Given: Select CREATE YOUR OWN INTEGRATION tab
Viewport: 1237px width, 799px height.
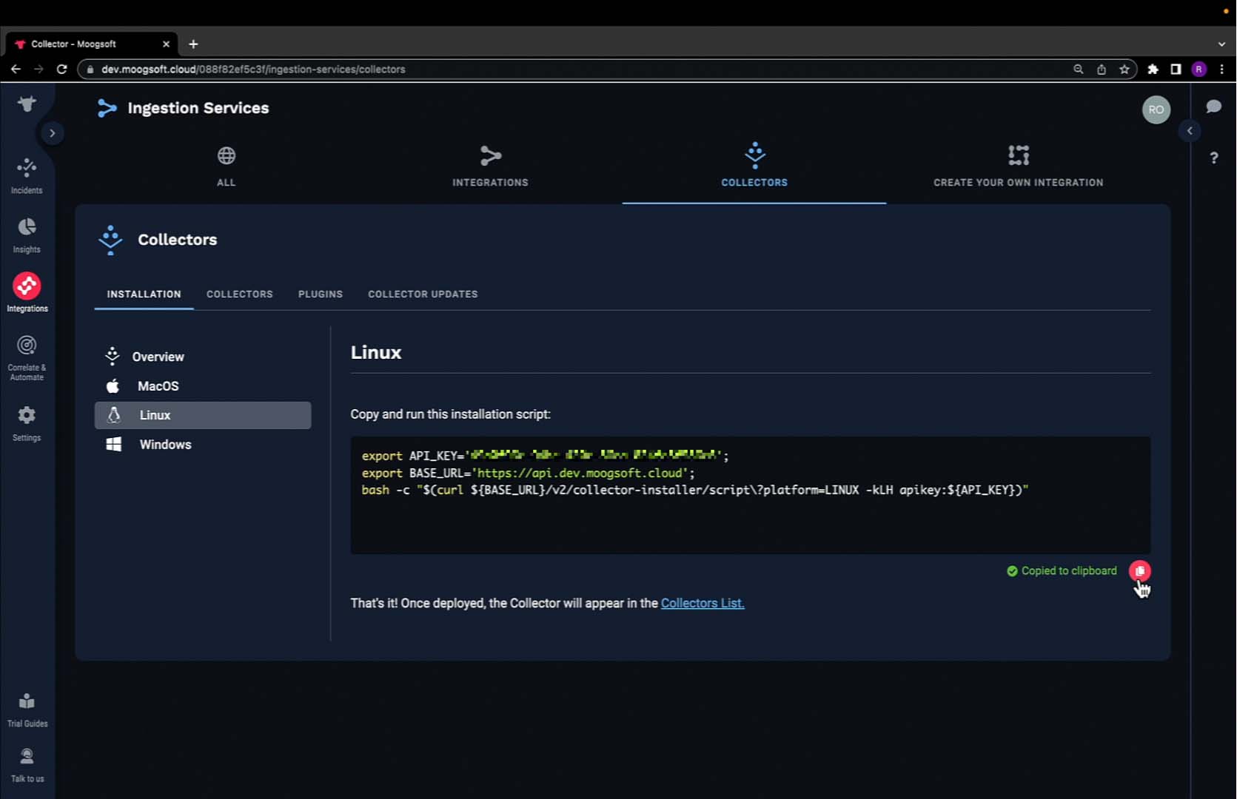Looking at the screenshot, I should coord(1018,167).
